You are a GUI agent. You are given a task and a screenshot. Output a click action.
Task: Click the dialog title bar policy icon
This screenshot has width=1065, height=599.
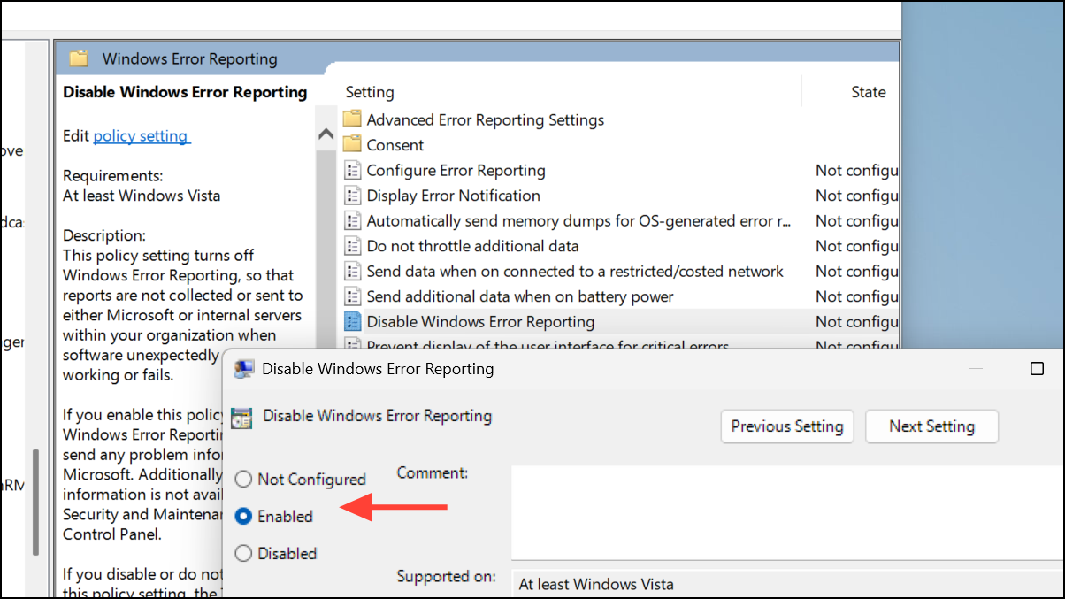click(242, 369)
